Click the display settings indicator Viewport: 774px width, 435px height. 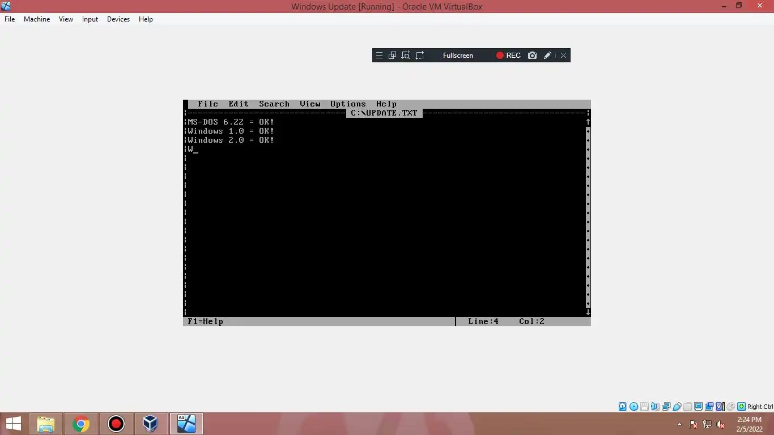(x=698, y=407)
